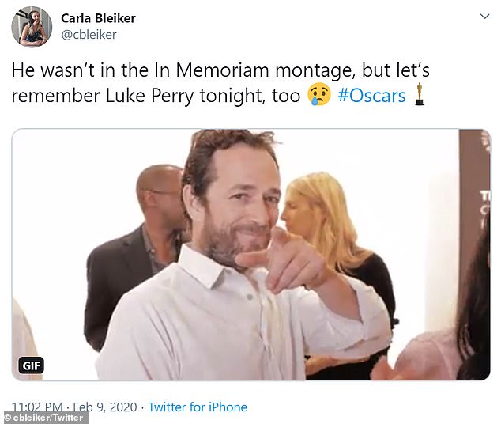The image size is (501, 424).
Task: Open the Carla Bleiker display name link
Action: point(99,18)
